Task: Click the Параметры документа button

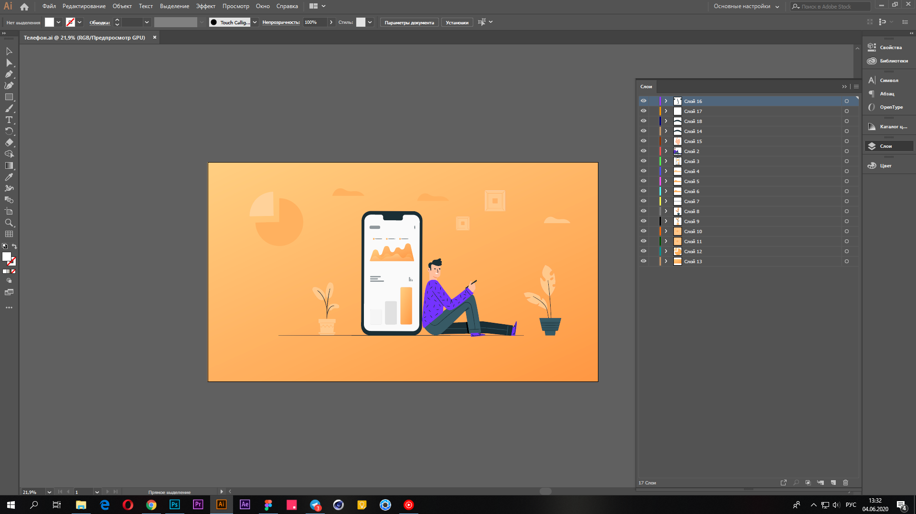Action: point(409,22)
